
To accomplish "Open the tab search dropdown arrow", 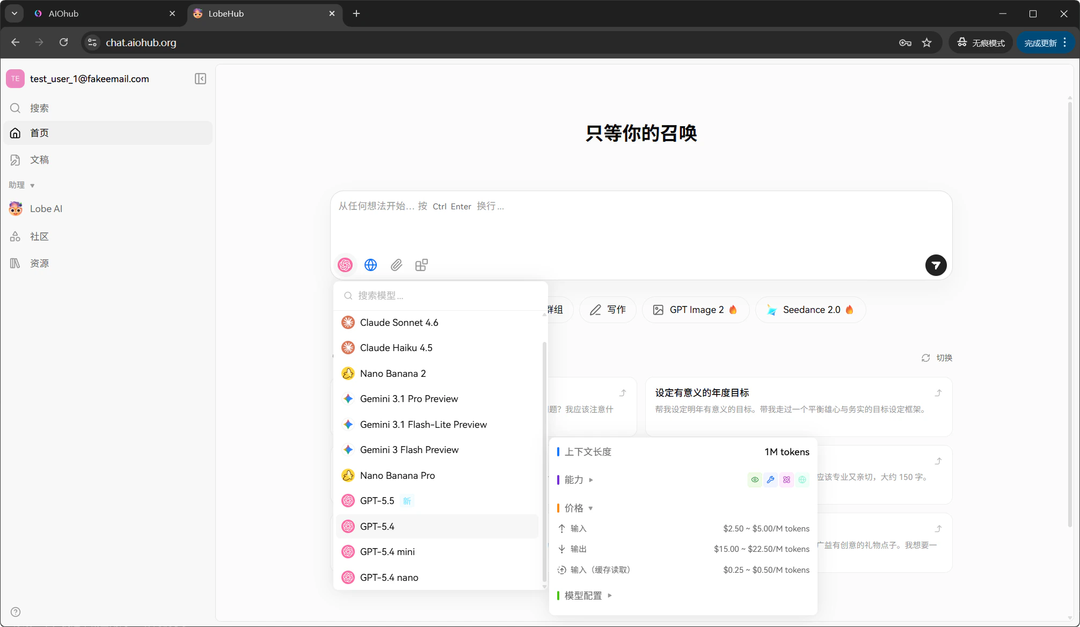I will click(14, 13).
